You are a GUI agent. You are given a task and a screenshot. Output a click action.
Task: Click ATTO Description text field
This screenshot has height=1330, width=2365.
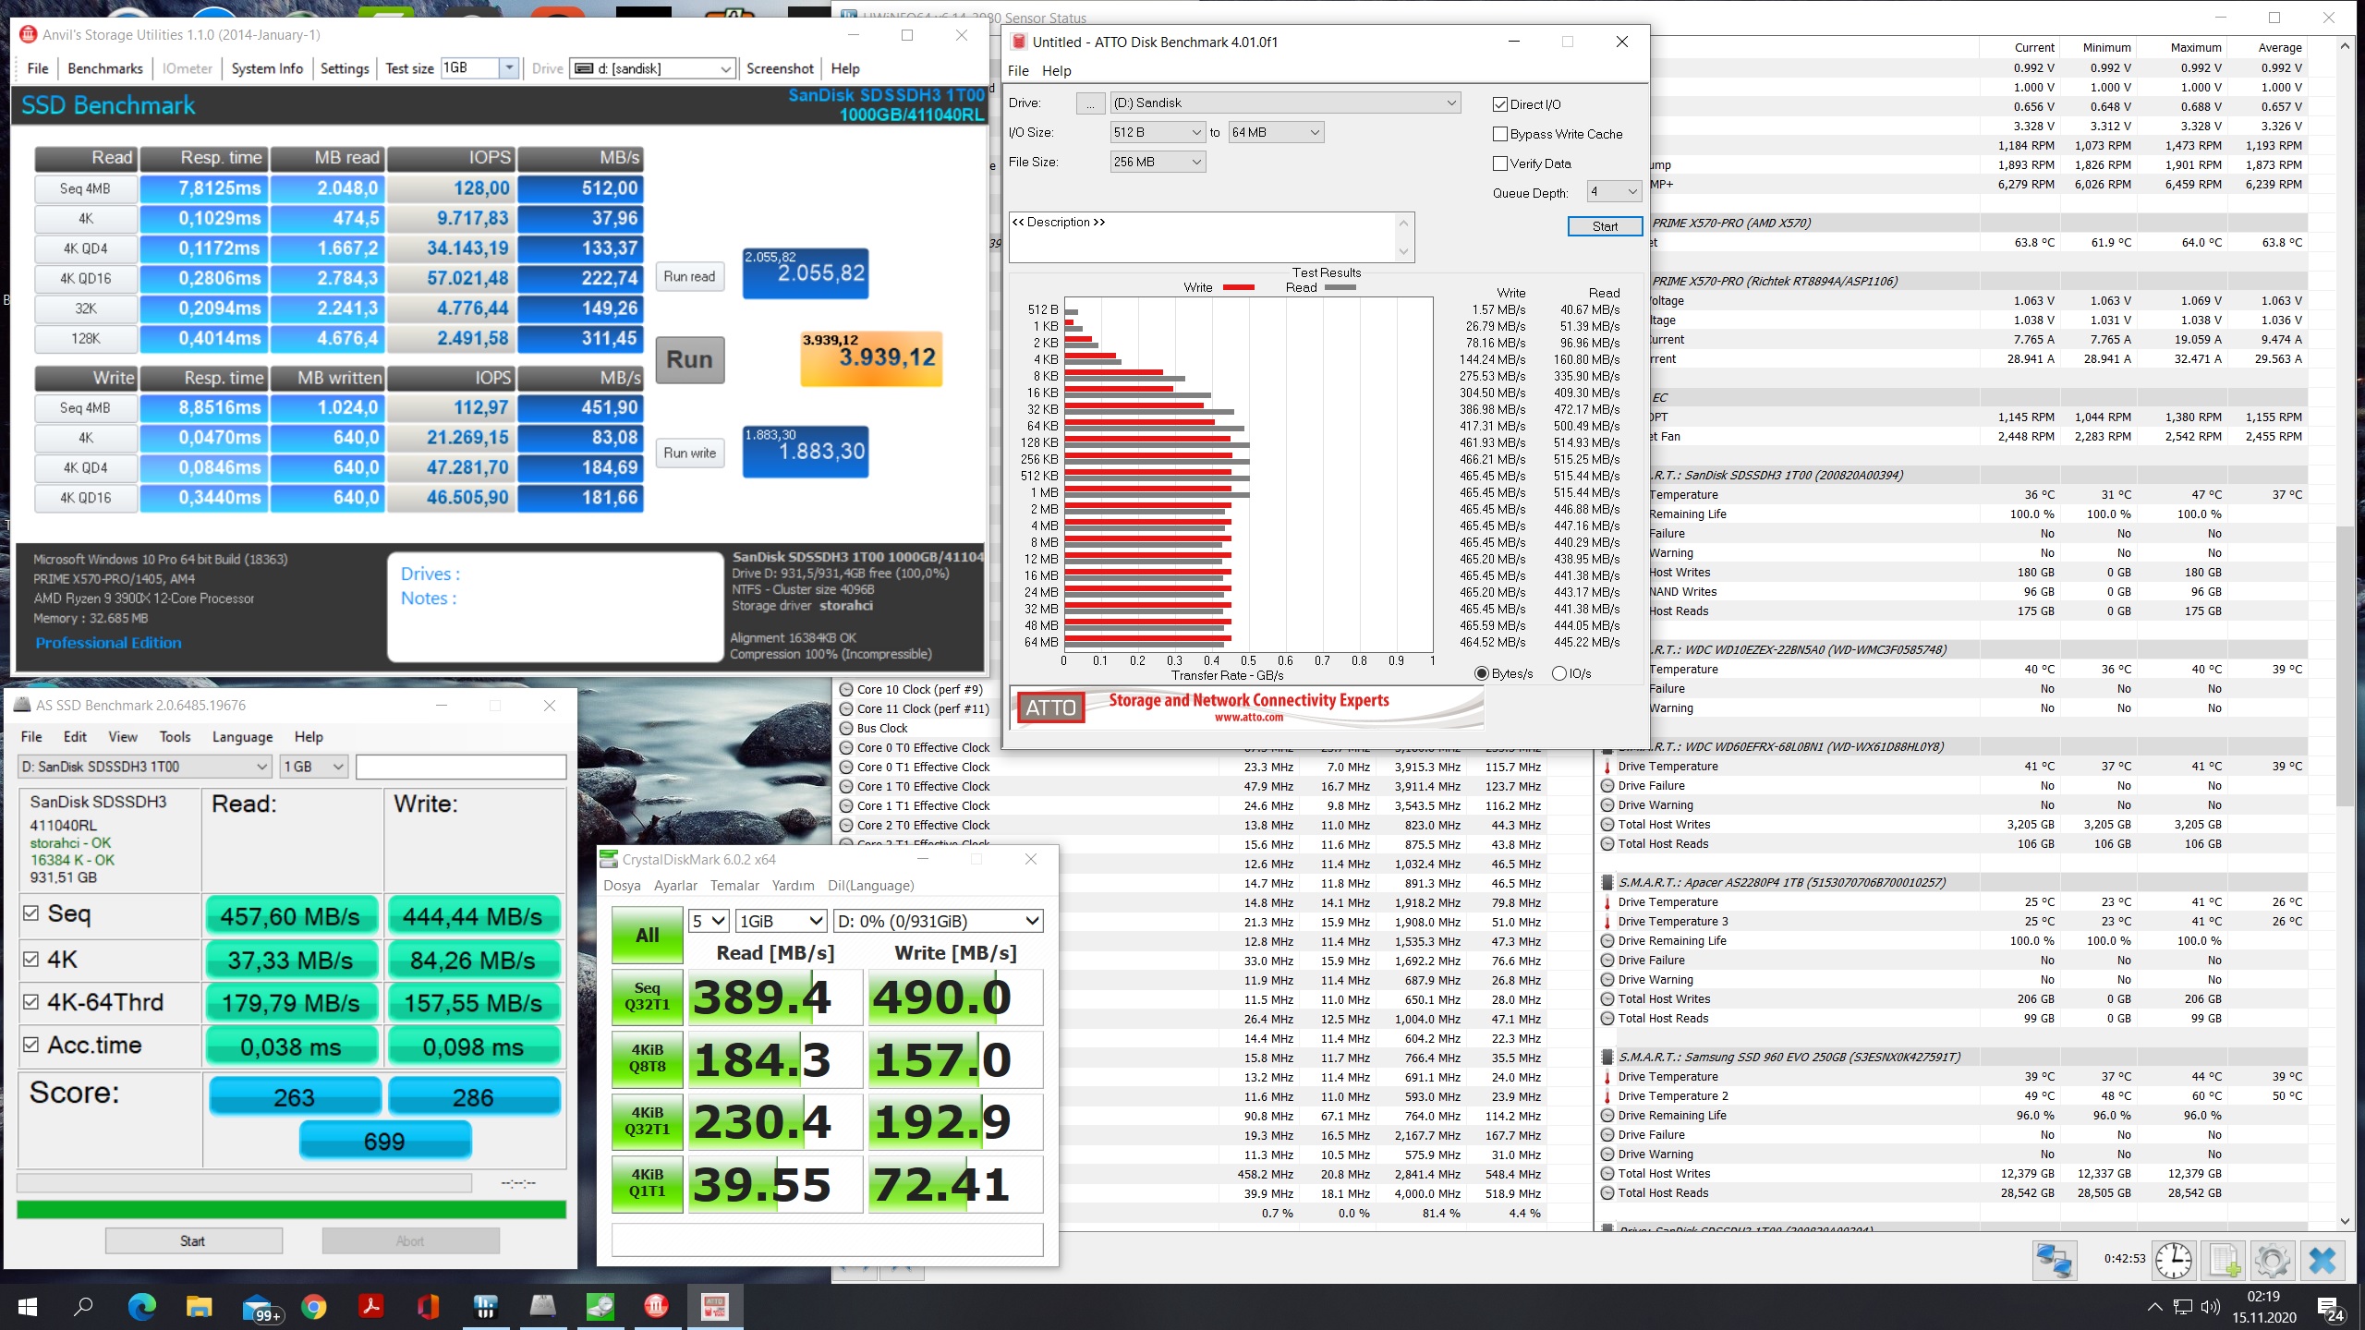point(1202,237)
